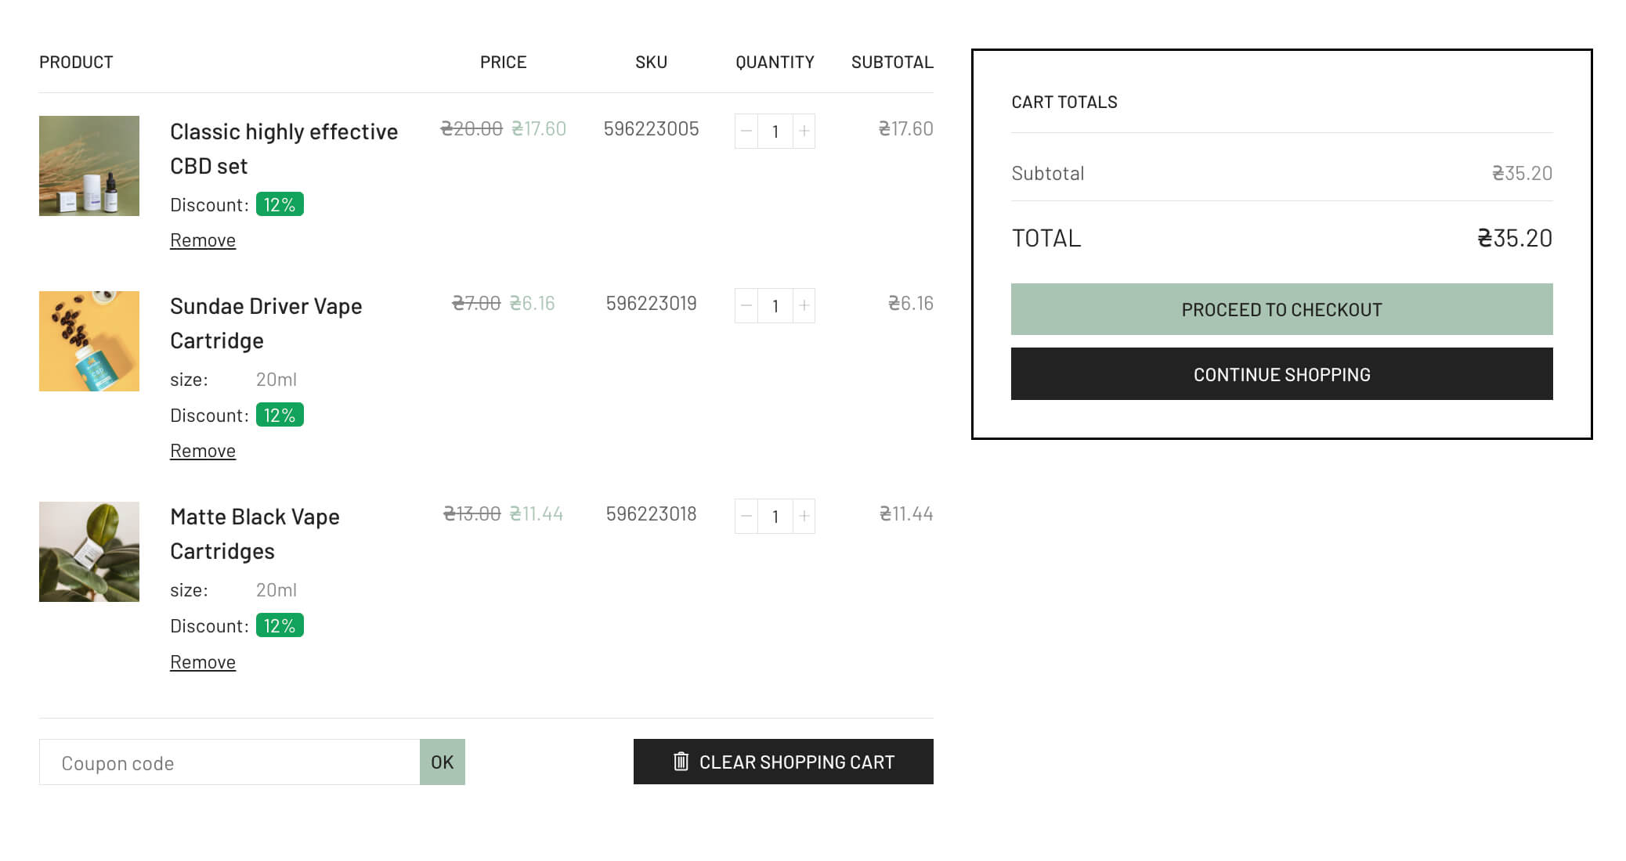Click plus for Sundae Driver Vape Cartridge
This screenshot has height=861, width=1626.
804,305
